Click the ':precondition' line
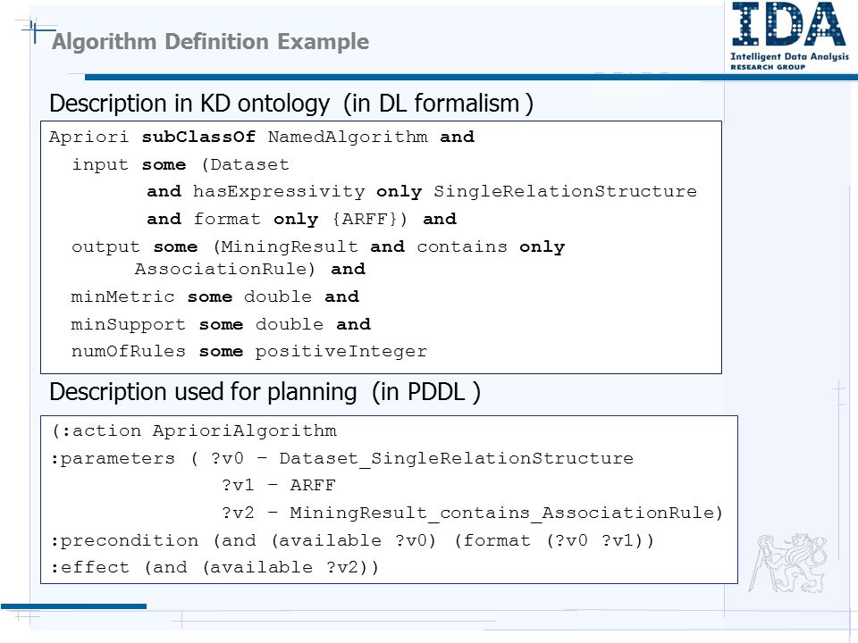This screenshot has height=643, width=858. coord(352,541)
